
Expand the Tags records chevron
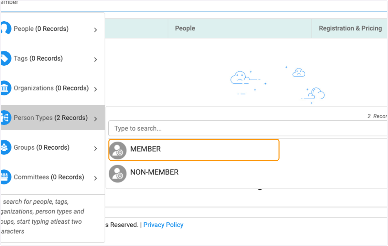(95, 59)
